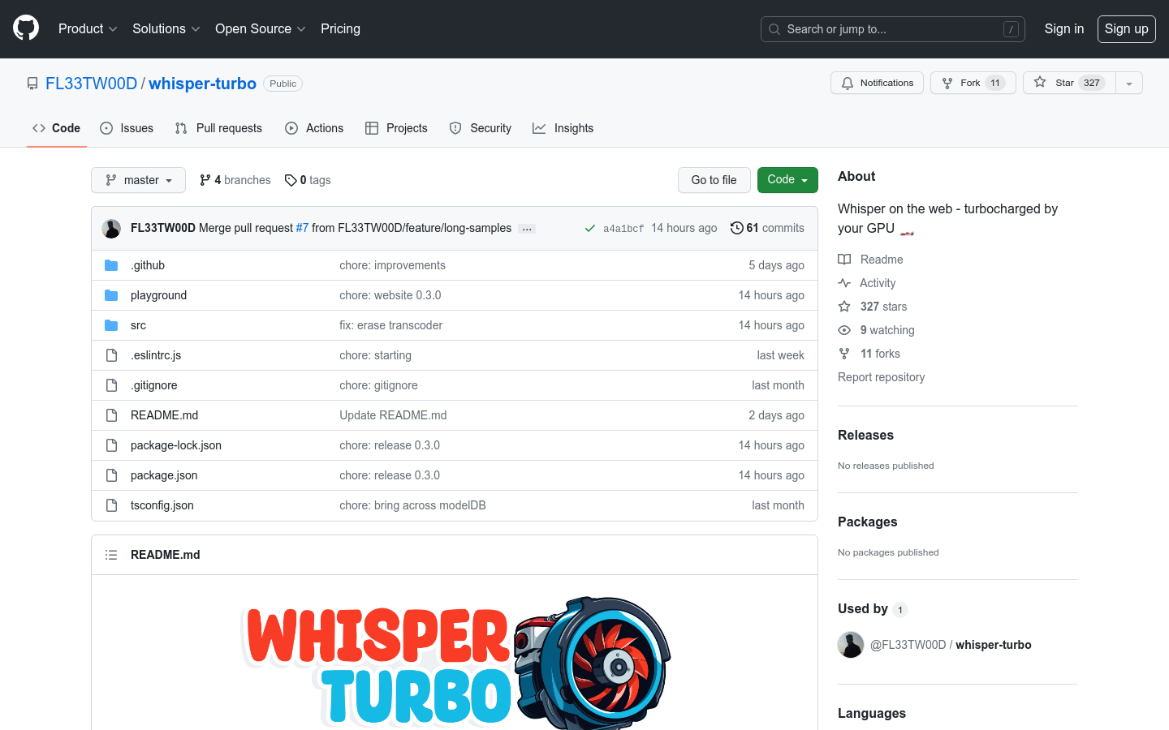This screenshot has width=1169, height=730.
Task: Expand the commit message ellipsis
Action: click(x=526, y=228)
